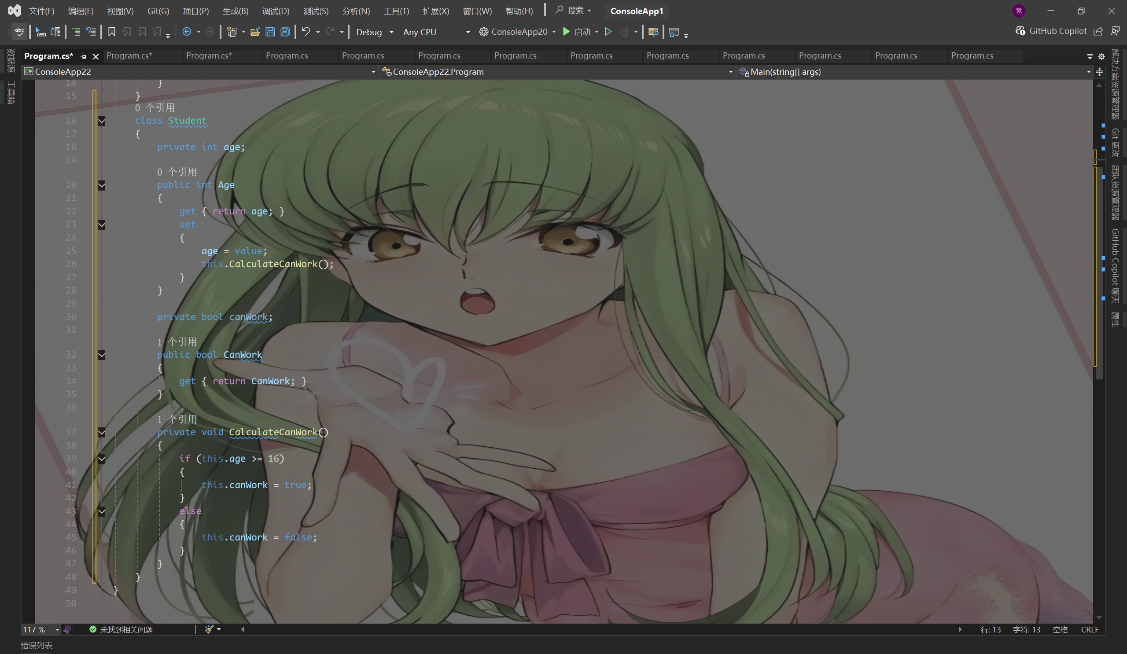The width and height of the screenshot is (1127, 654).
Task: Click the browser window home icon in toolbar
Action: tap(674, 32)
